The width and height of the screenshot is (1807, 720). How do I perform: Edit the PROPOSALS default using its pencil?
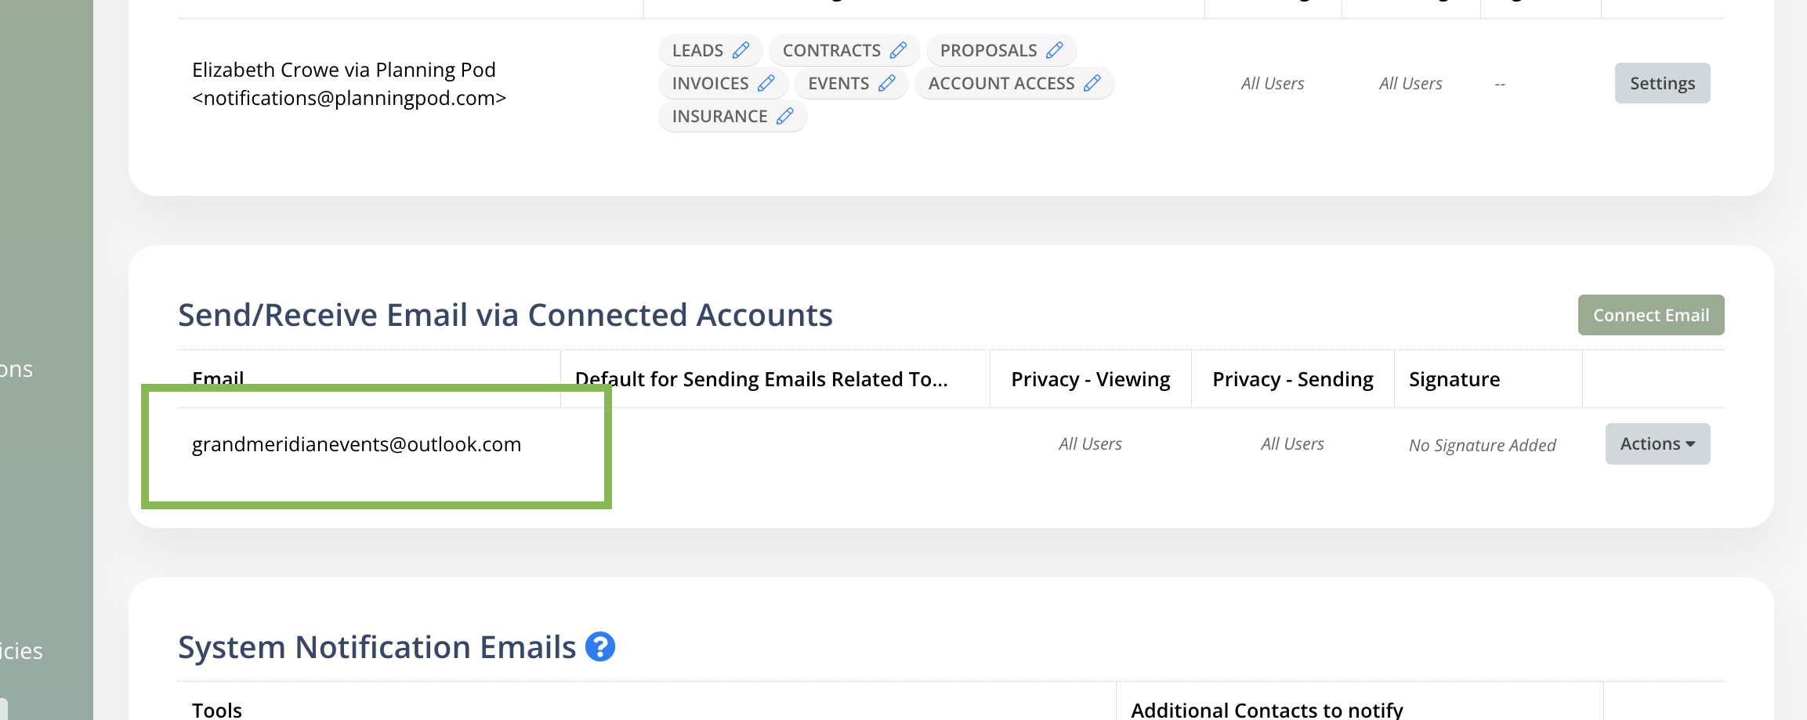[1055, 50]
